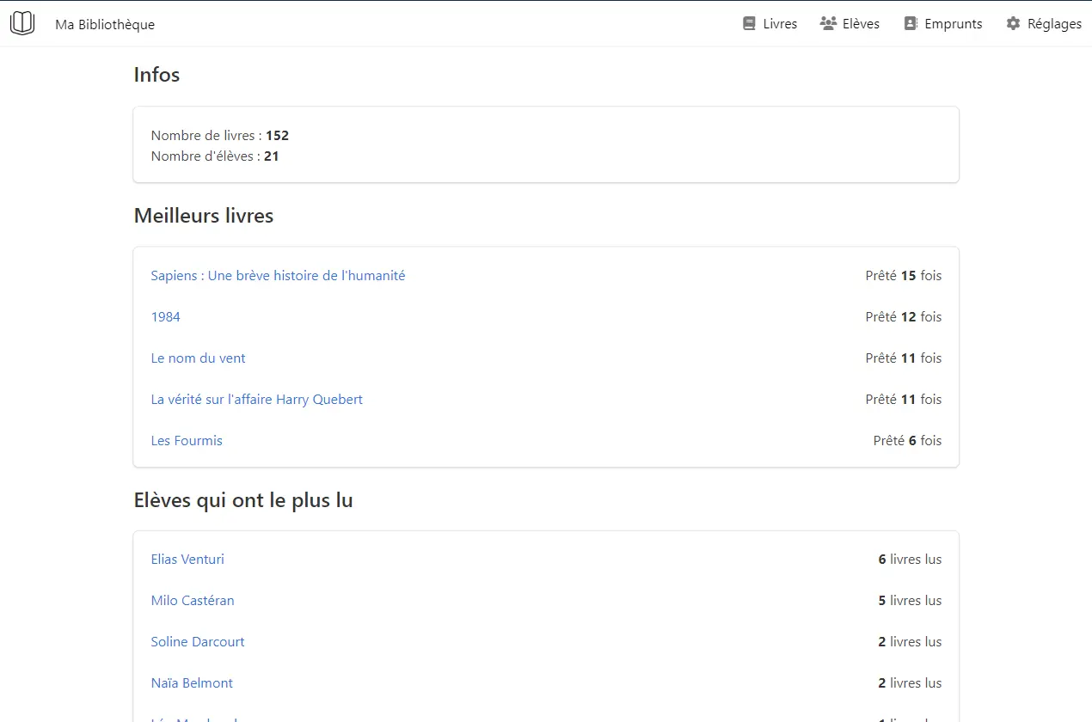Image resolution: width=1092 pixels, height=722 pixels.
Task: Click Prêté 11 fois on Harry Quebert row
Action: pos(904,400)
